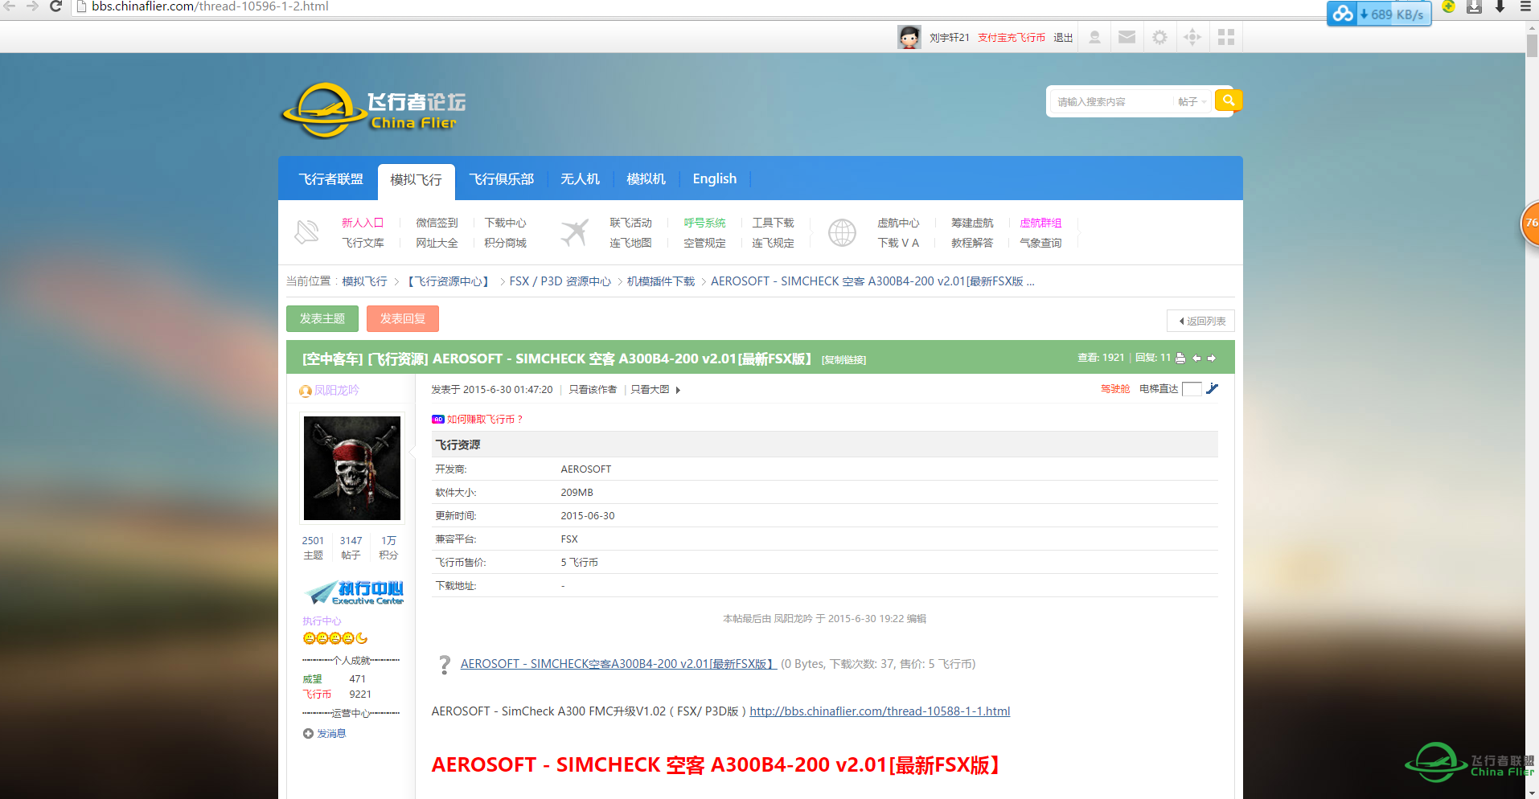Screen dimensions: 1539x799
Task: Open 新人入口 link
Action: (x=363, y=223)
